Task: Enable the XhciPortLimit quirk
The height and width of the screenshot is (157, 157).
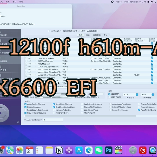Action: point(82,113)
